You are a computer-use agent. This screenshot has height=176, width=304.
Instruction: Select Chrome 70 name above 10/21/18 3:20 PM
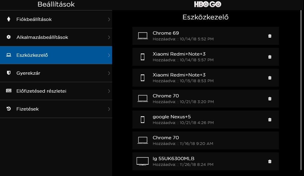click(166, 96)
